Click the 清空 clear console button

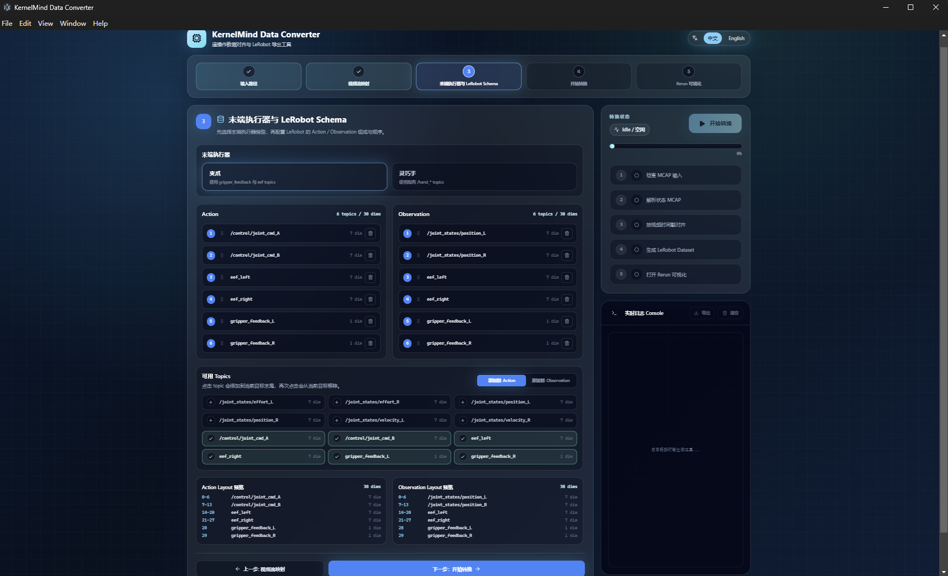point(730,313)
